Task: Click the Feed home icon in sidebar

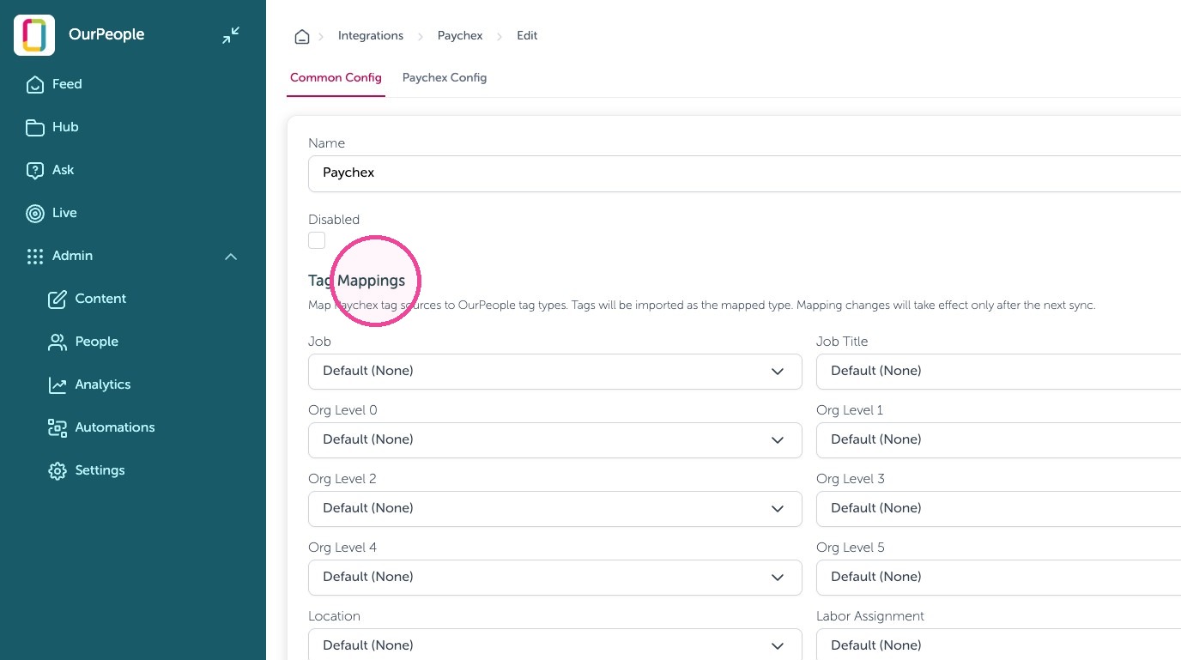Action: (35, 84)
